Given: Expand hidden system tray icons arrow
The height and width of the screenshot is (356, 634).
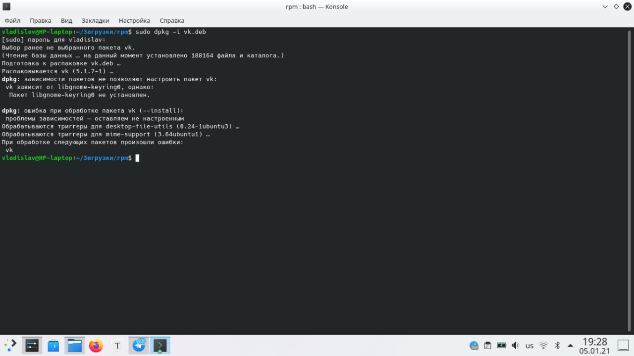Looking at the screenshot, I should coord(570,345).
